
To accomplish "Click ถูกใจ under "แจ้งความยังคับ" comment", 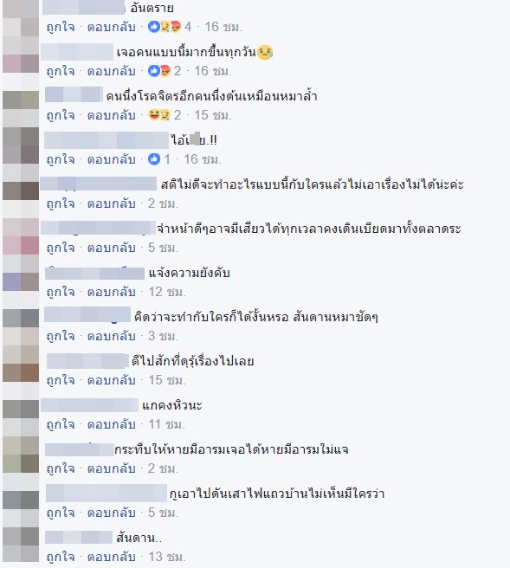I will [61, 292].
